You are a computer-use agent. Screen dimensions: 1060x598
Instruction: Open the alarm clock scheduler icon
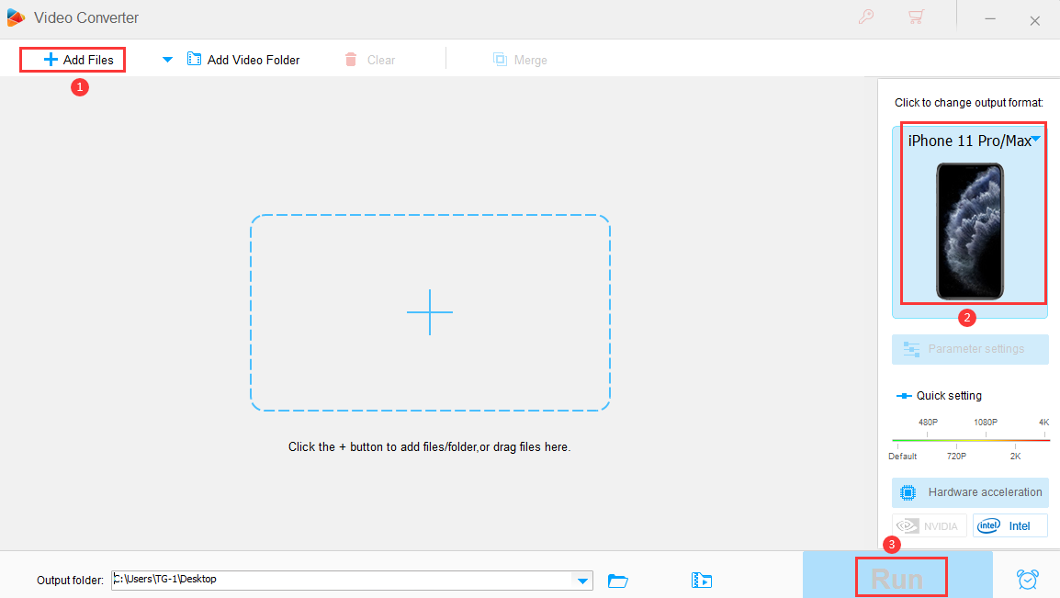[x=1028, y=579]
